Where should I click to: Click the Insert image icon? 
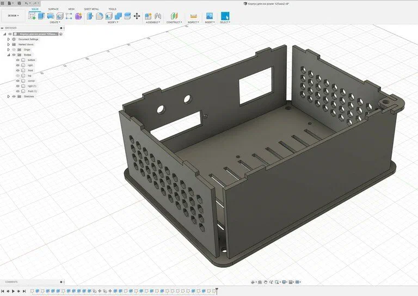click(x=210, y=16)
